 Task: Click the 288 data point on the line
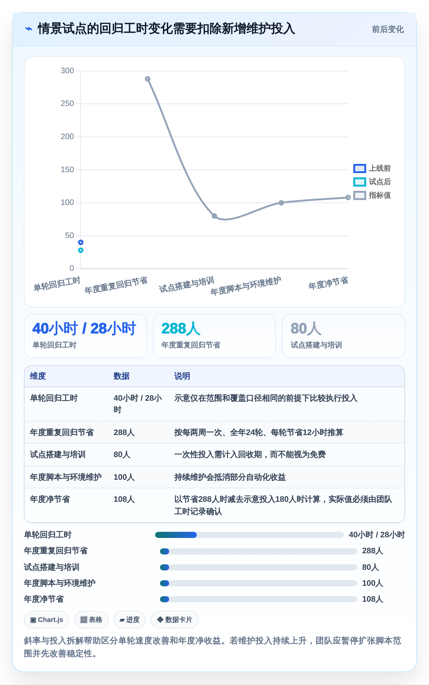[147, 79]
